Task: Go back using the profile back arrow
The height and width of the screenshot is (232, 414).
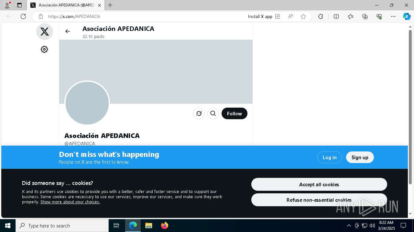Action: pos(68,31)
